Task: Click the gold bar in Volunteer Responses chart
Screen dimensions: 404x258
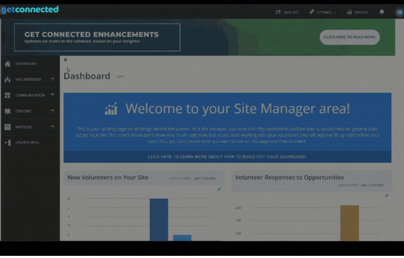Action: point(350,223)
